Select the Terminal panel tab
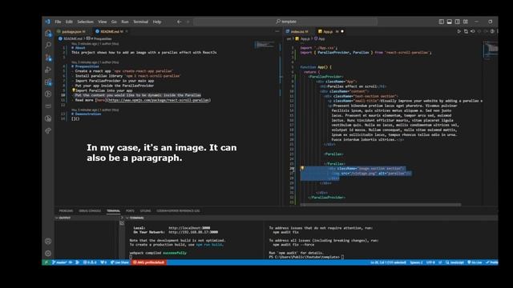 pos(113,211)
